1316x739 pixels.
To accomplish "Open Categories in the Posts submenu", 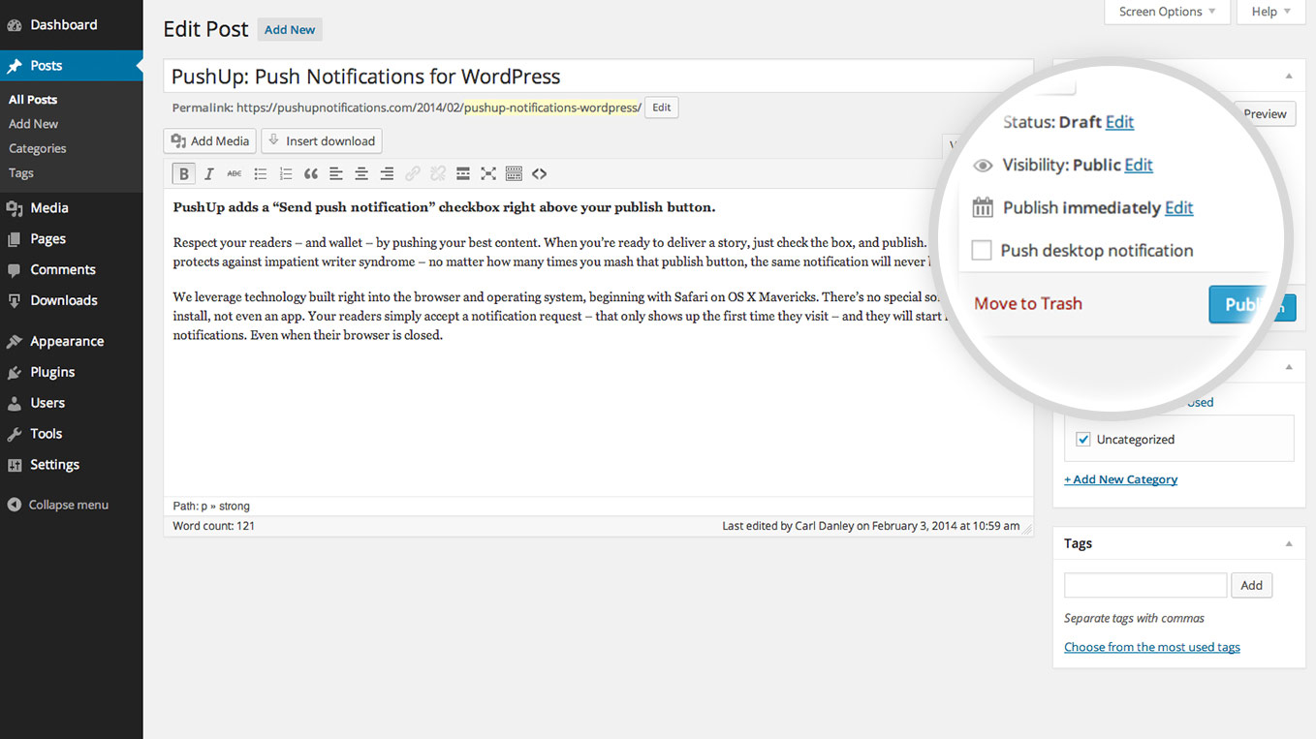I will pyautogui.click(x=38, y=149).
